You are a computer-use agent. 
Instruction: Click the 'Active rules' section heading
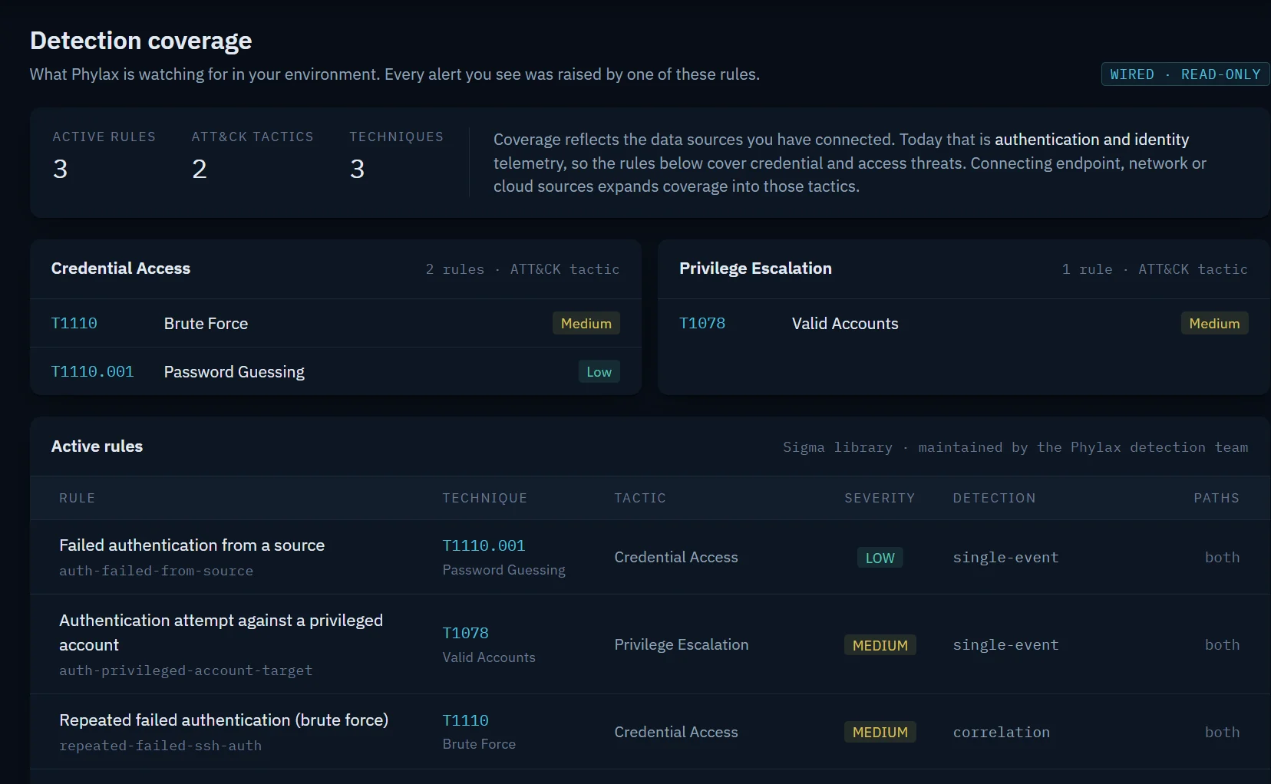click(97, 446)
